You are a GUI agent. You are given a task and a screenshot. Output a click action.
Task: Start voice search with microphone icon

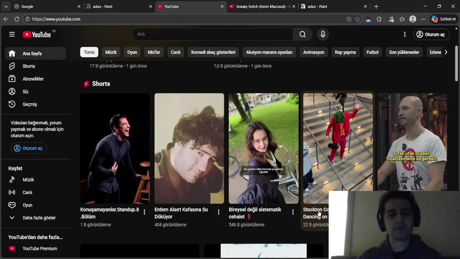pos(323,34)
